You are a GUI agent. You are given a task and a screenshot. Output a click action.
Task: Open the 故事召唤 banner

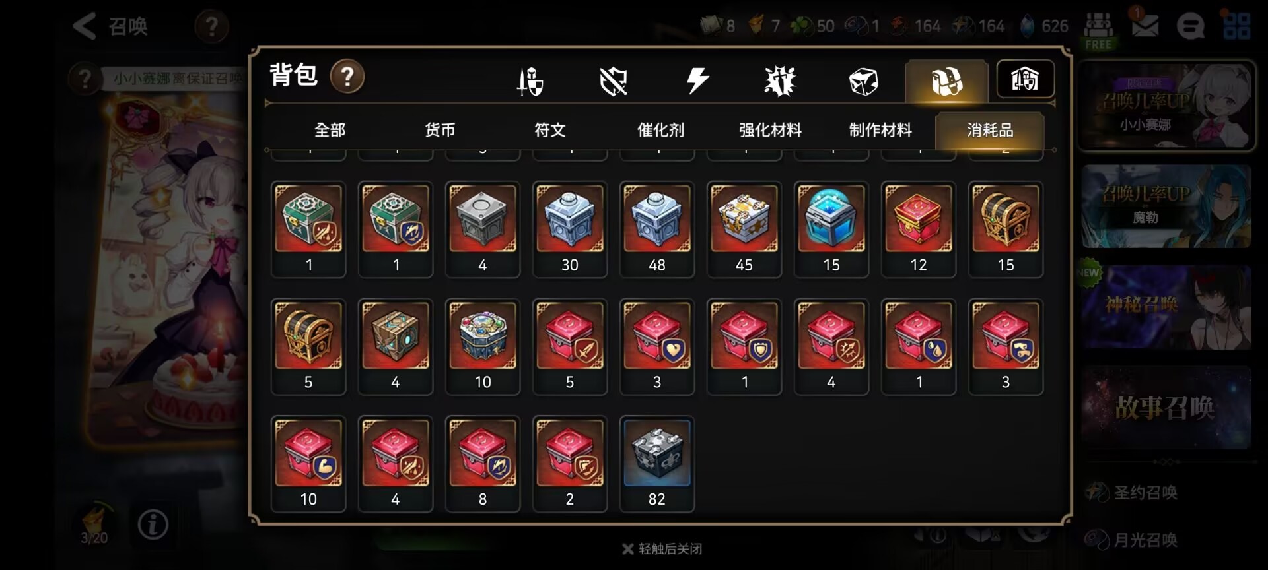[1166, 408]
